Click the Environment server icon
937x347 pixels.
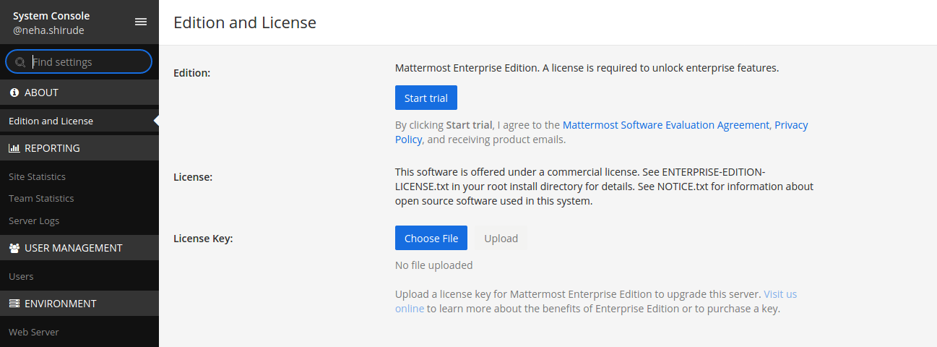[x=14, y=304]
